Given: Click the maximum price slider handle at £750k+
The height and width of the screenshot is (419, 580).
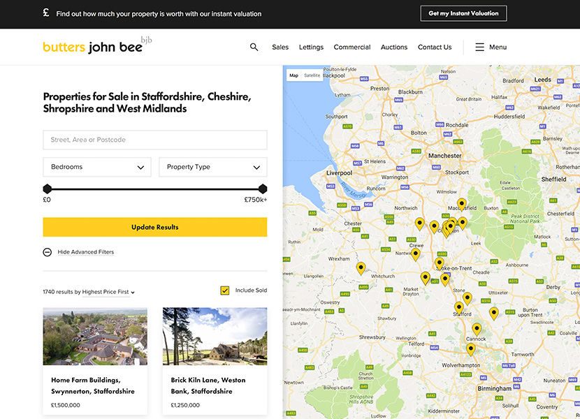Looking at the screenshot, I should pyautogui.click(x=263, y=189).
